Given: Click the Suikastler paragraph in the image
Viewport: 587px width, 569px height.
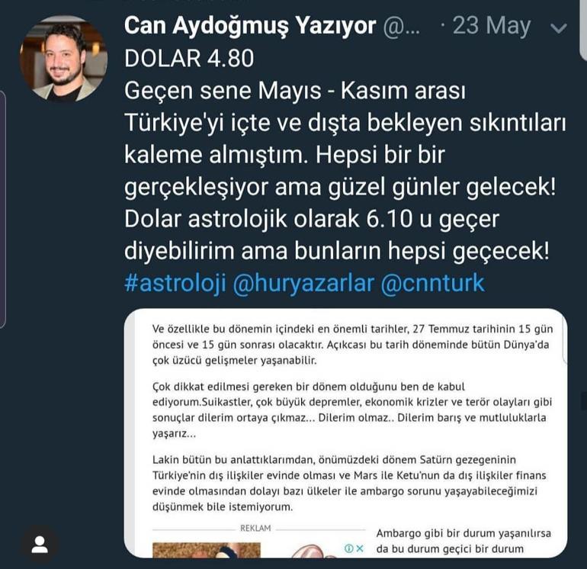Looking at the screenshot, I should pos(352,410).
